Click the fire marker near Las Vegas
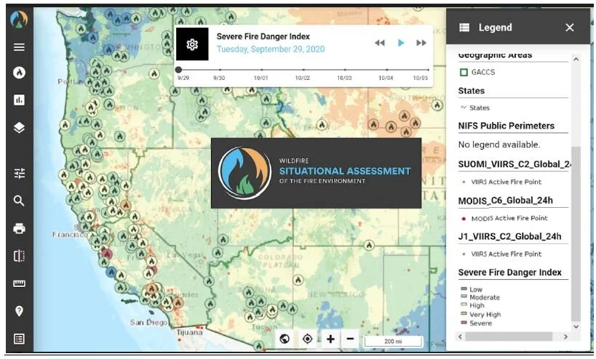The image size is (596, 359). point(218,252)
